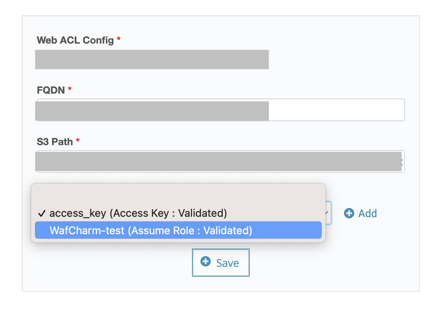Select WafCharm-test (Assume Role : Validated) option
This screenshot has width=444, height=310.
point(178,230)
